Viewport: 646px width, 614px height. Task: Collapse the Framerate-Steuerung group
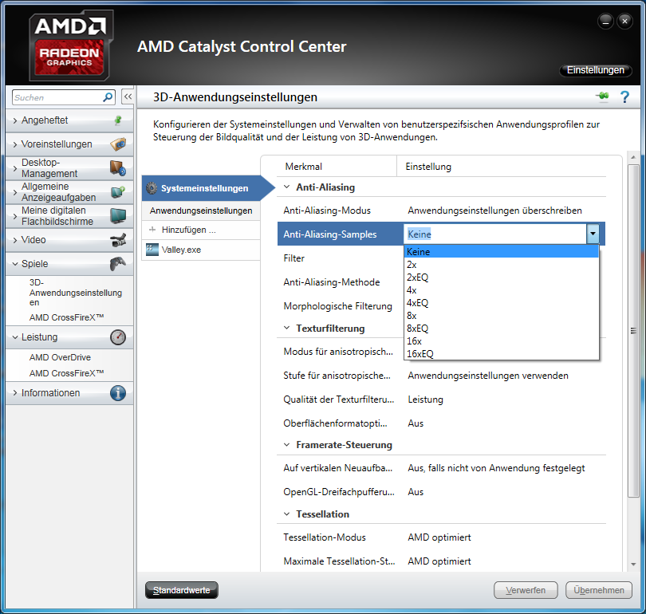[x=287, y=445]
